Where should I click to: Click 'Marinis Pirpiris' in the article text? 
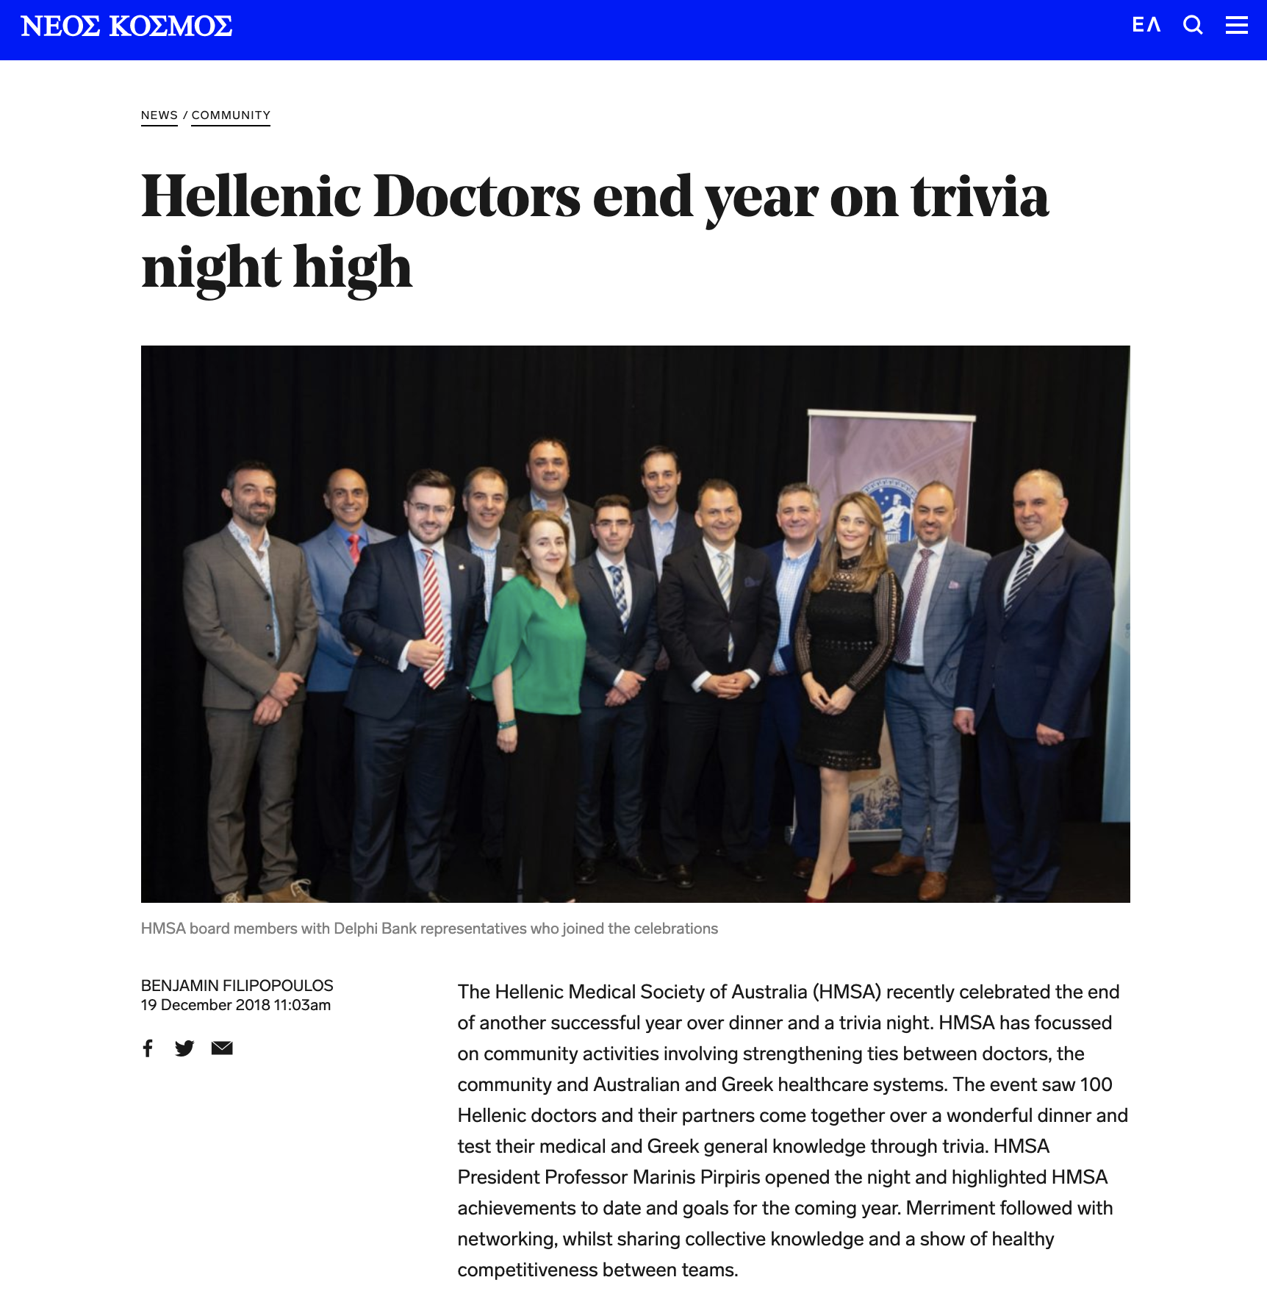(697, 1177)
